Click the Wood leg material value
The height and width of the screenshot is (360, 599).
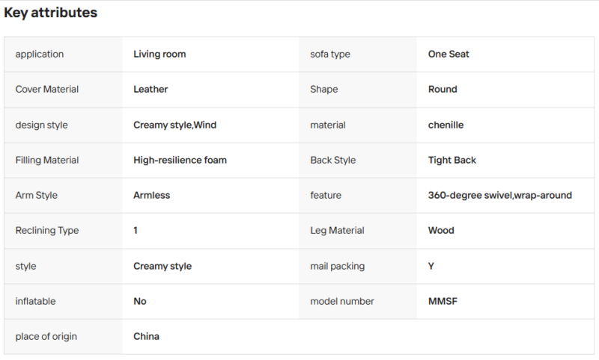(x=441, y=231)
